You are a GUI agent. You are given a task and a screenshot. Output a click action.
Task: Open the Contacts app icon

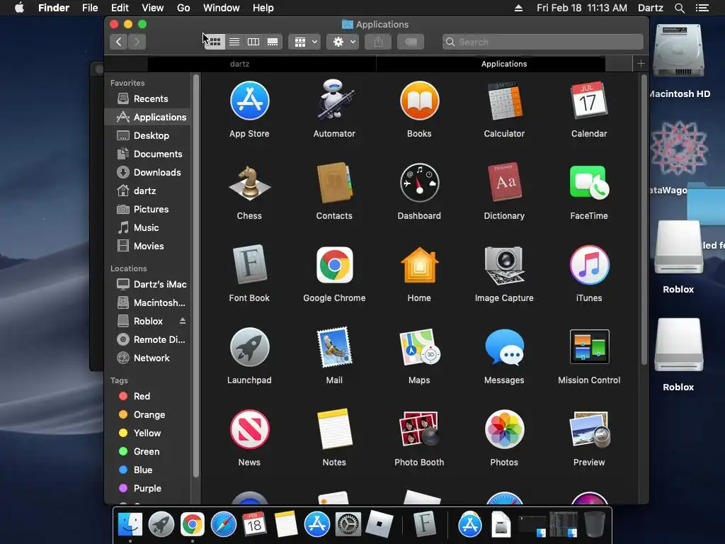(334, 183)
